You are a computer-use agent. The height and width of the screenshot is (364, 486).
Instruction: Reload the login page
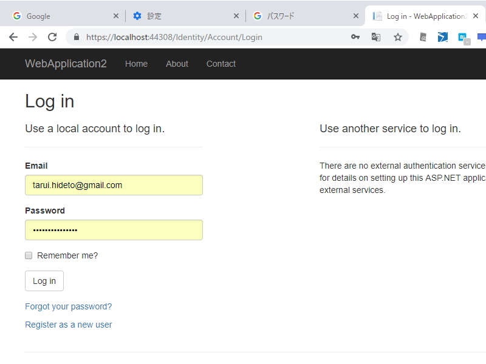51,37
